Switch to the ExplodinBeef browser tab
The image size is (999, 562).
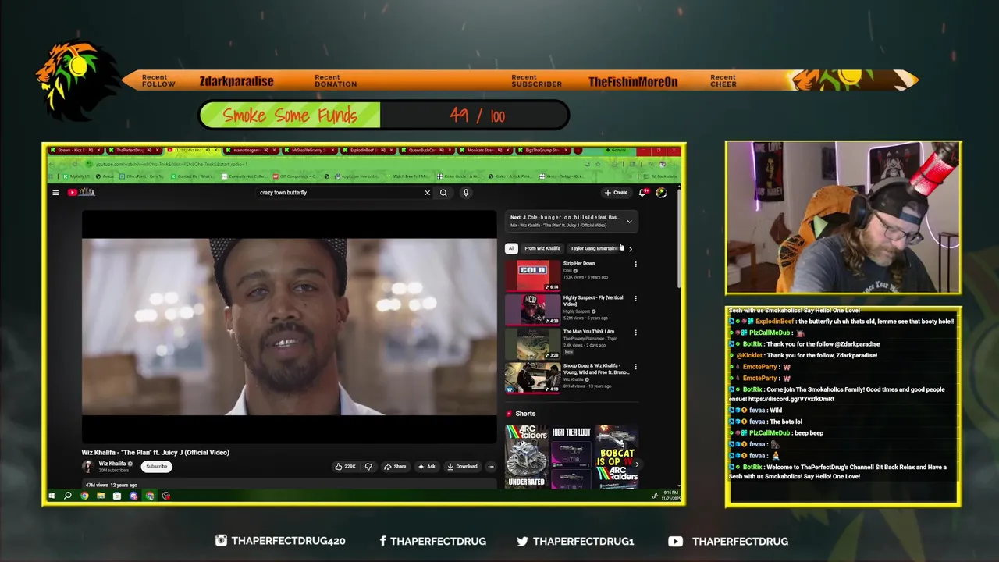(368, 150)
